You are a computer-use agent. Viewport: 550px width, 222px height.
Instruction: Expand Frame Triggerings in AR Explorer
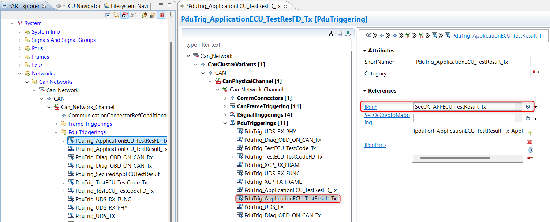[x=56, y=124]
